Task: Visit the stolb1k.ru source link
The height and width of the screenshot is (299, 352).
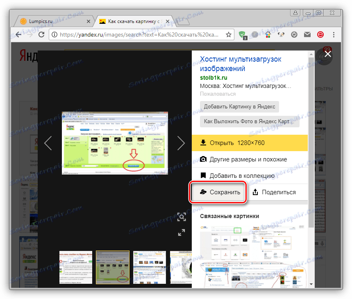Action: (213, 78)
